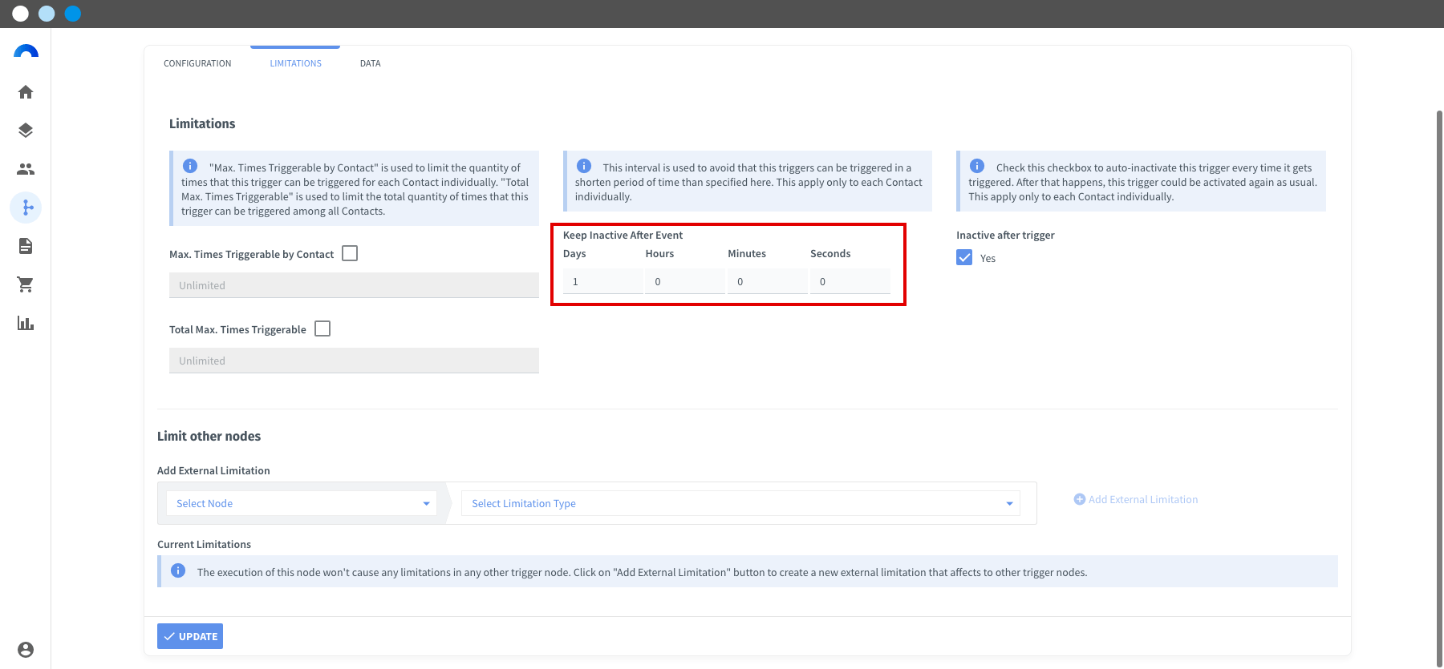1444x669 pixels.
Task: Uncheck the Inactive after trigger Yes checkbox
Action: tap(964, 257)
